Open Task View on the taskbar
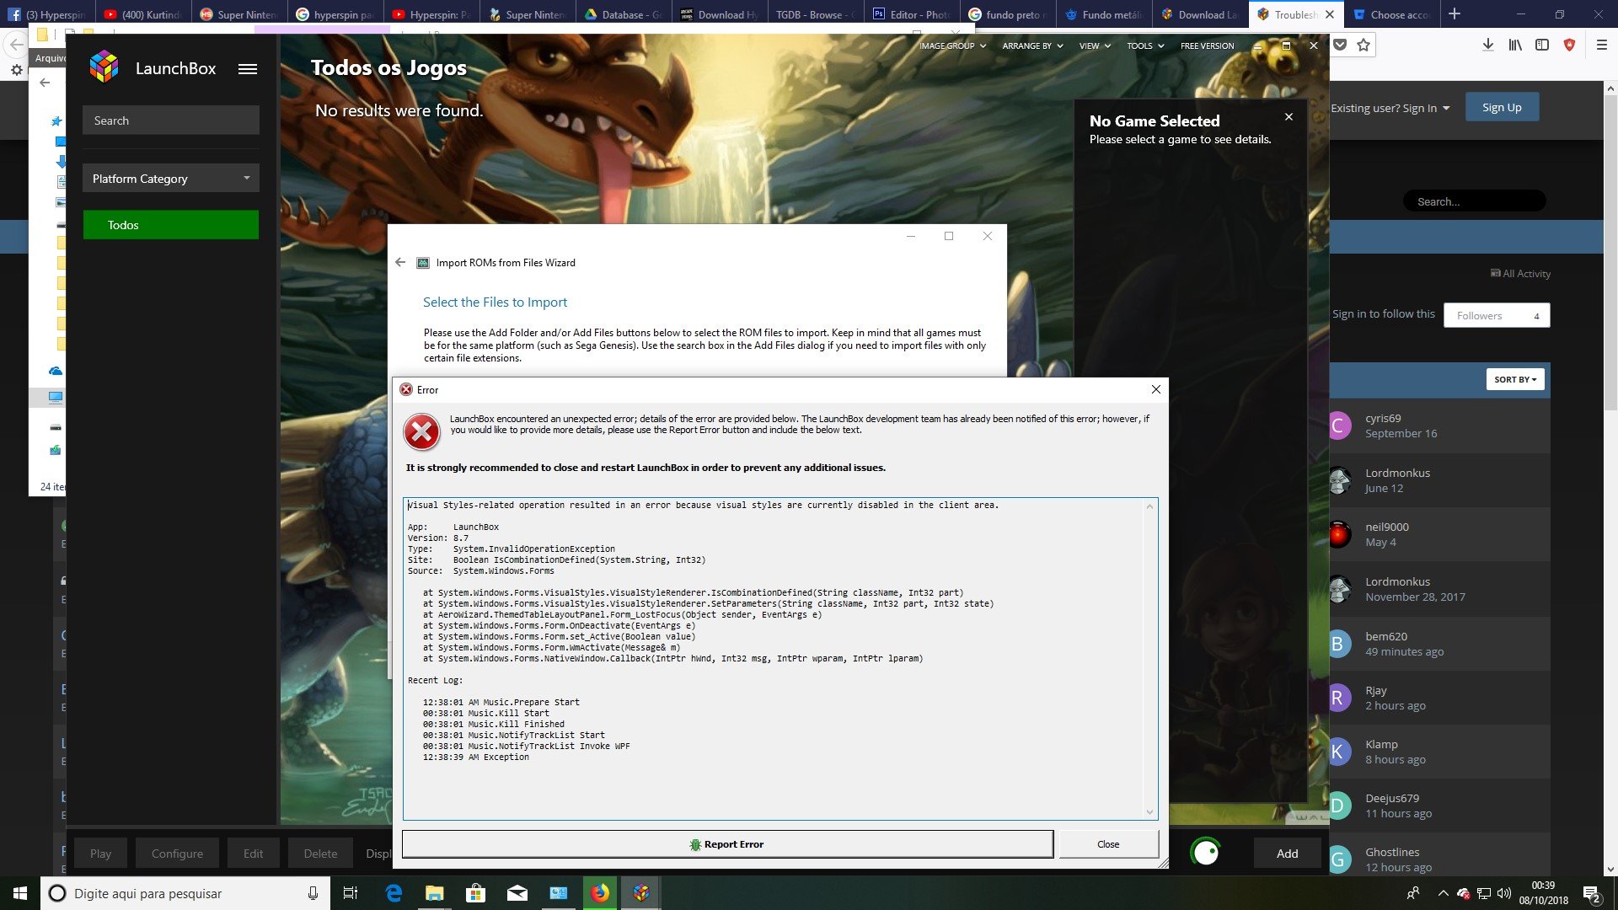Image resolution: width=1618 pixels, height=910 pixels. coord(351,893)
